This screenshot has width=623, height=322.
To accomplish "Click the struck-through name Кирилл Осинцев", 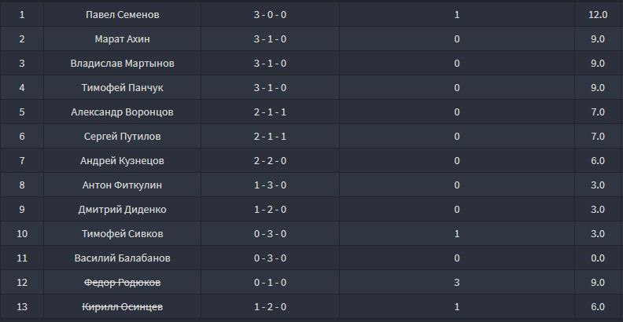I will (122, 307).
